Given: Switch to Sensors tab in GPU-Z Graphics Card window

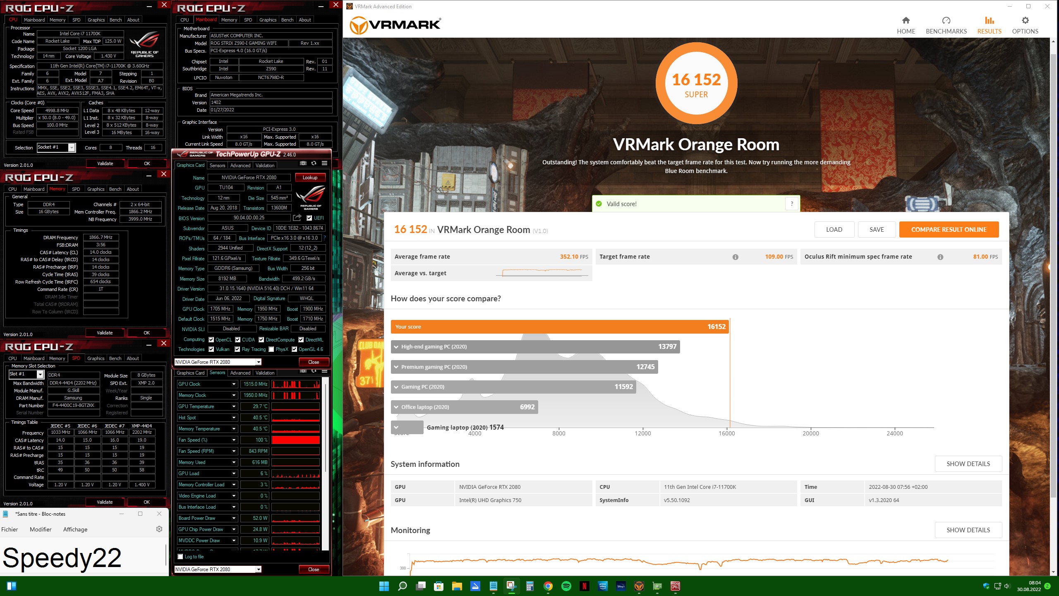Looking at the screenshot, I should click(x=217, y=165).
